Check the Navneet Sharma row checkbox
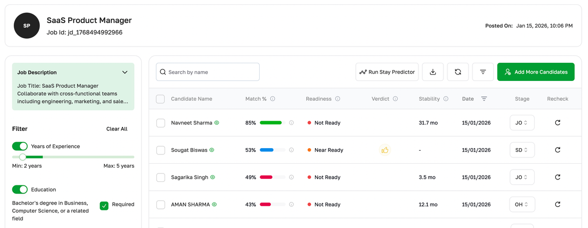Image resolution: width=588 pixels, height=228 pixels. [161, 123]
